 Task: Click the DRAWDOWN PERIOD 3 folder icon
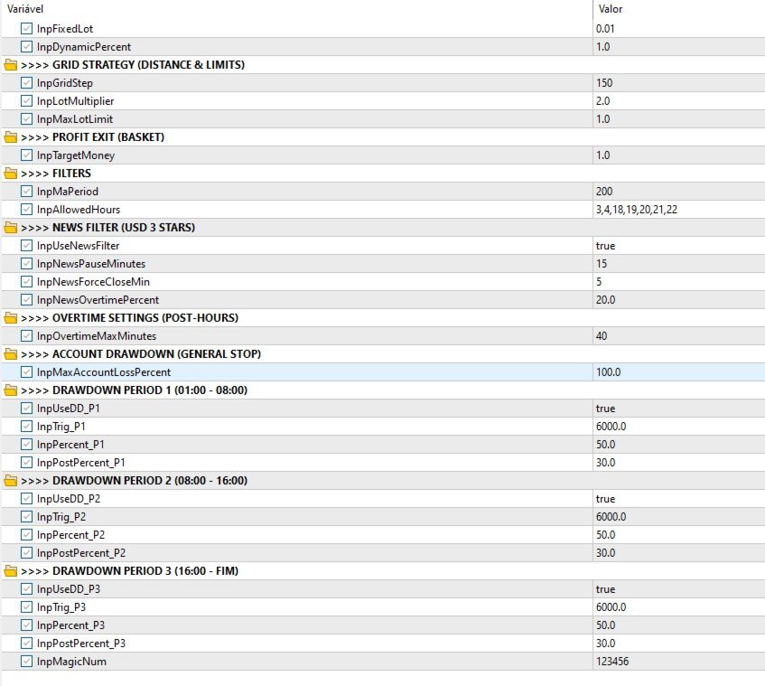point(10,571)
